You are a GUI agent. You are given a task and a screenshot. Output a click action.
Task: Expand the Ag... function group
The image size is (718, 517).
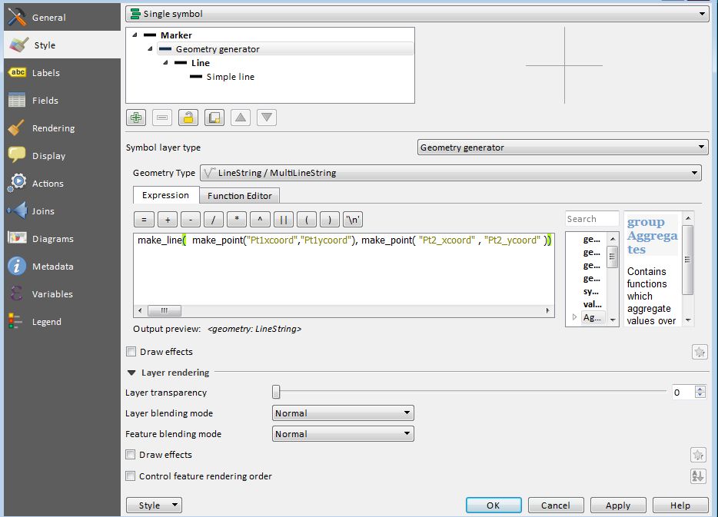point(574,316)
